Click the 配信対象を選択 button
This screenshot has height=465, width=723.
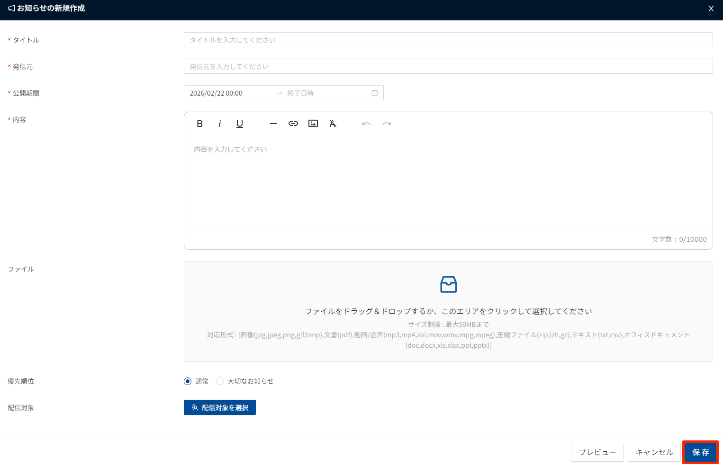[x=220, y=407]
